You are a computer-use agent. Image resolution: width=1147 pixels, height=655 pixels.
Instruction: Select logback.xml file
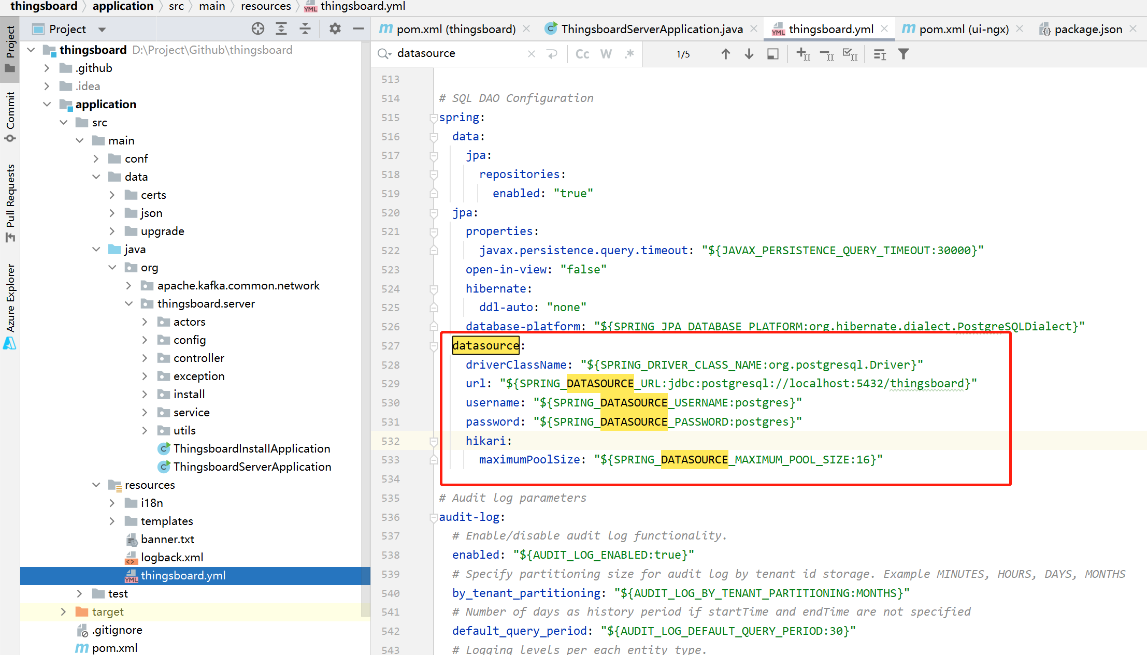tap(172, 557)
